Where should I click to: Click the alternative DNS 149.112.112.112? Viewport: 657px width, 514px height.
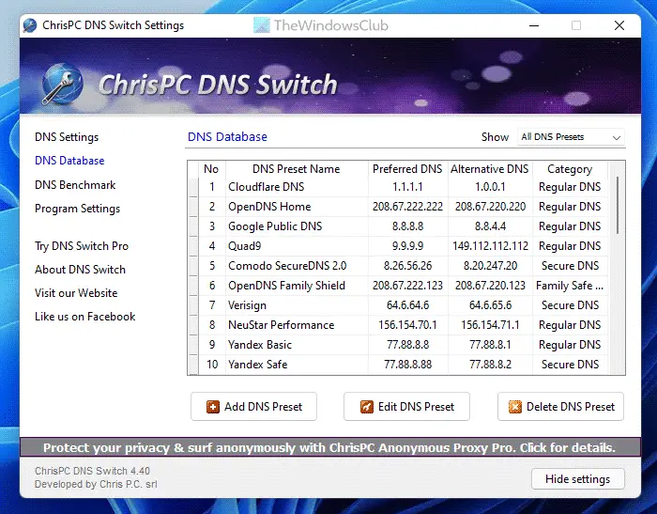click(490, 246)
